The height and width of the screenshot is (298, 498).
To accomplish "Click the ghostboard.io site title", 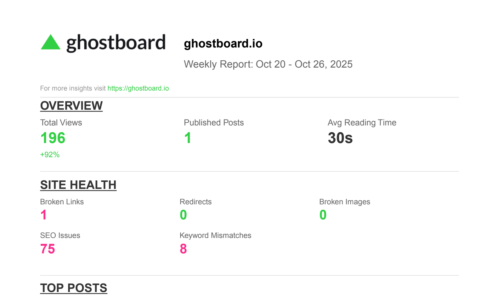I will click(x=223, y=43).
